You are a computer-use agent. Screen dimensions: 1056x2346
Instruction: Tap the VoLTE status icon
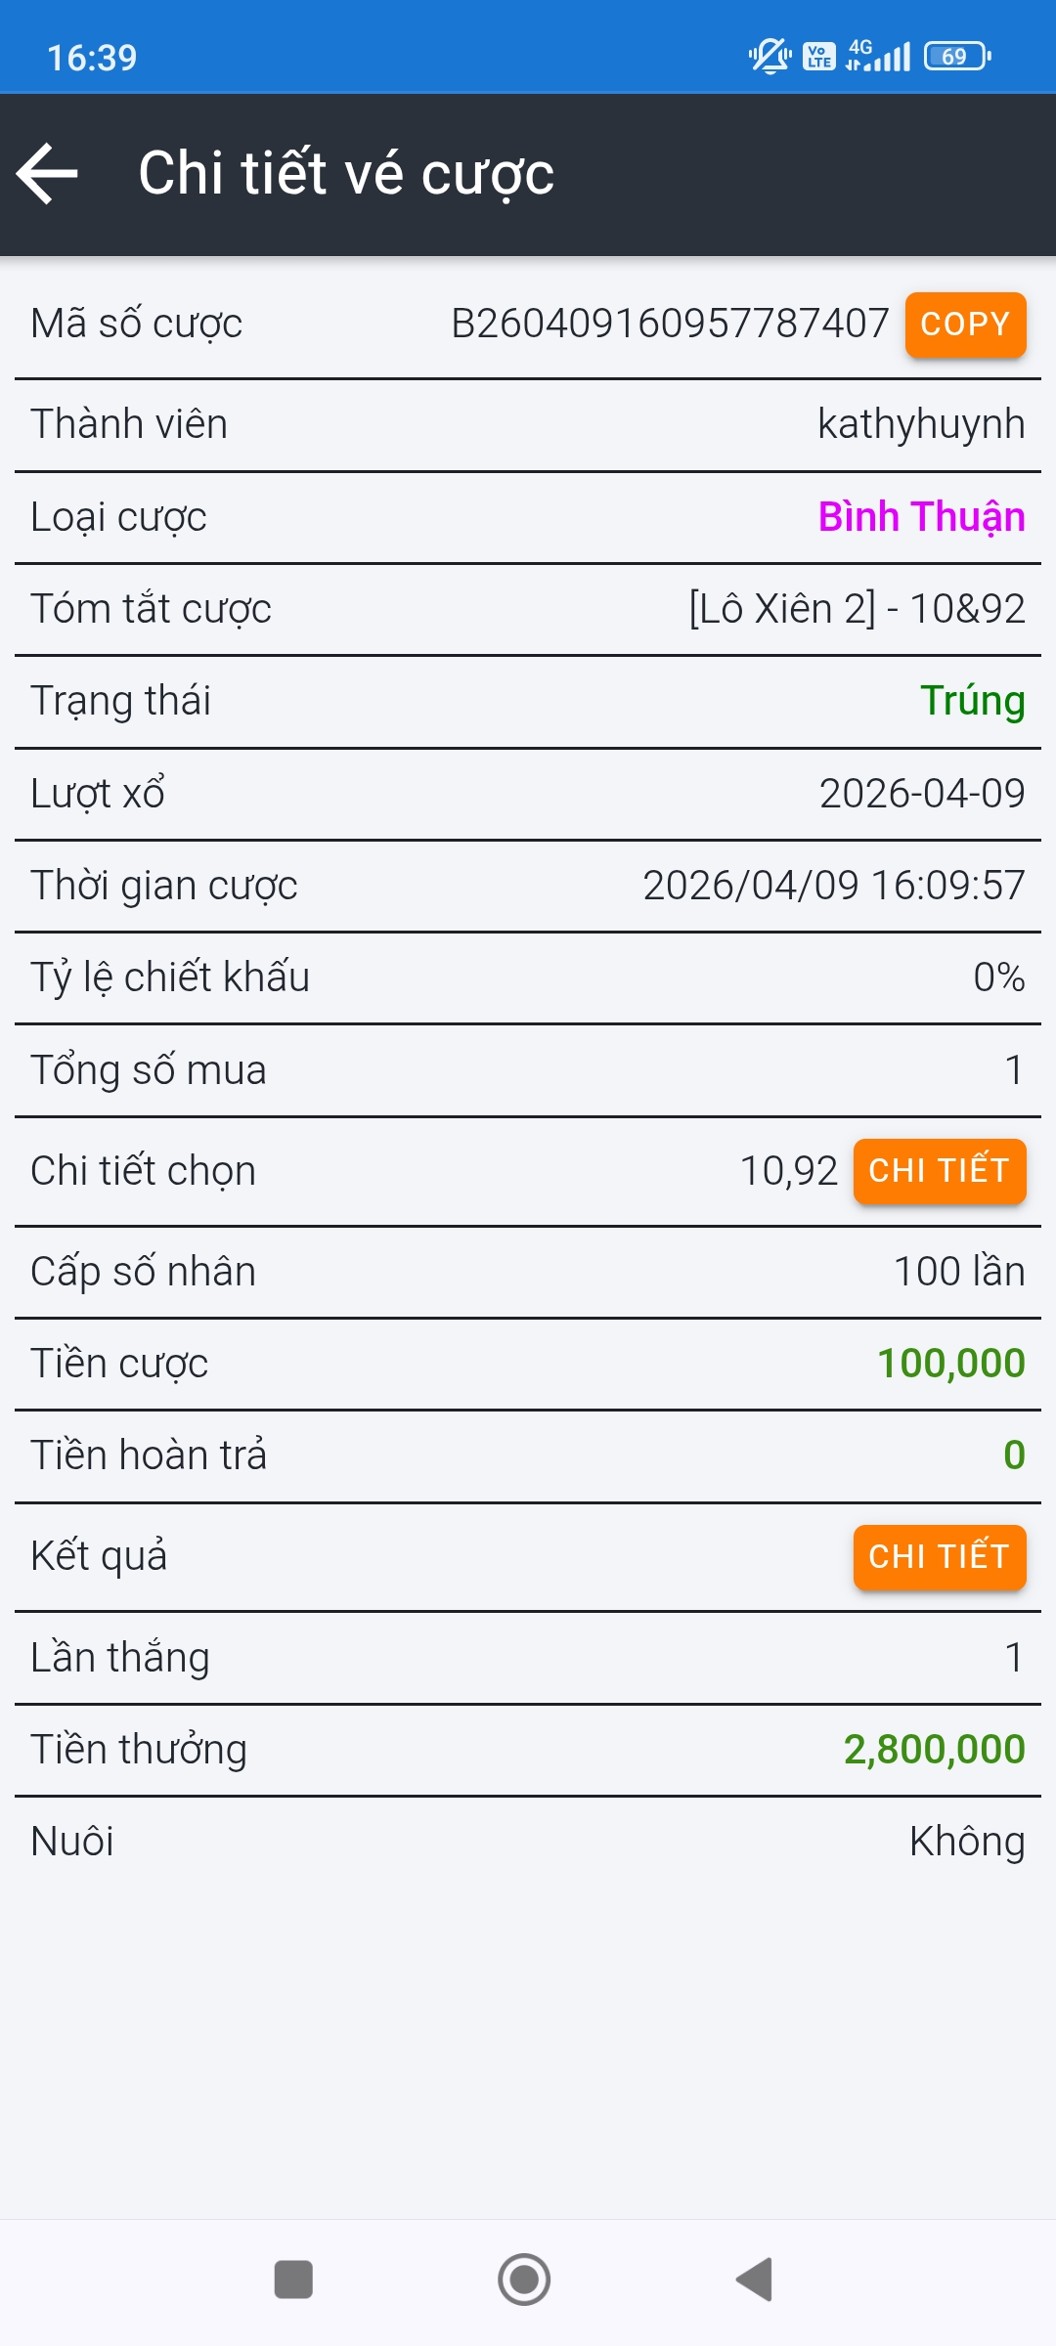click(819, 56)
